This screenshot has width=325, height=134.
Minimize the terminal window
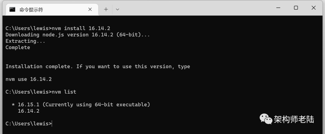pos(278,8)
